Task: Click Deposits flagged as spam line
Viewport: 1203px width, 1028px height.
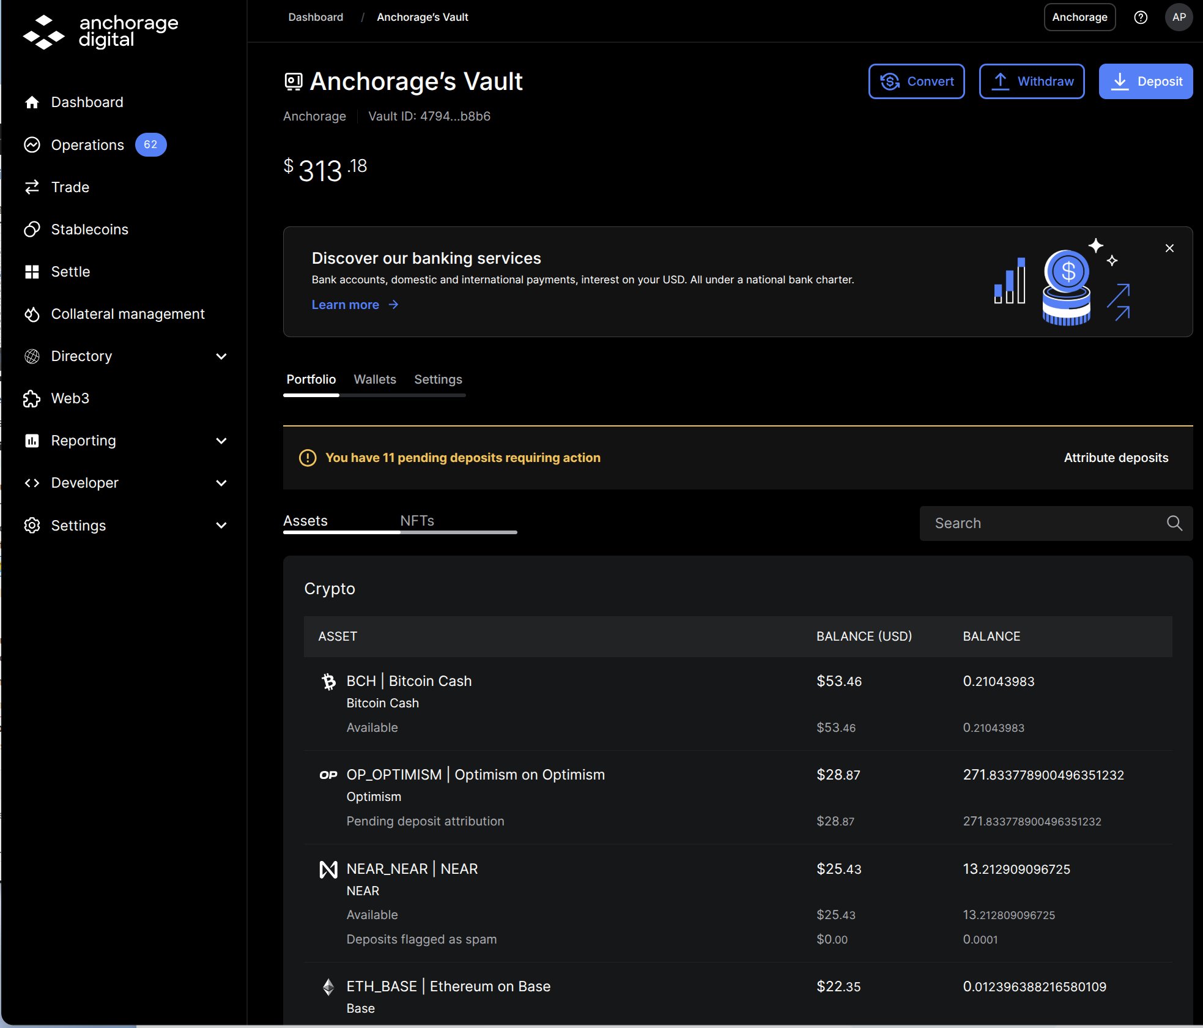Action: pyautogui.click(x=421, y=939)
